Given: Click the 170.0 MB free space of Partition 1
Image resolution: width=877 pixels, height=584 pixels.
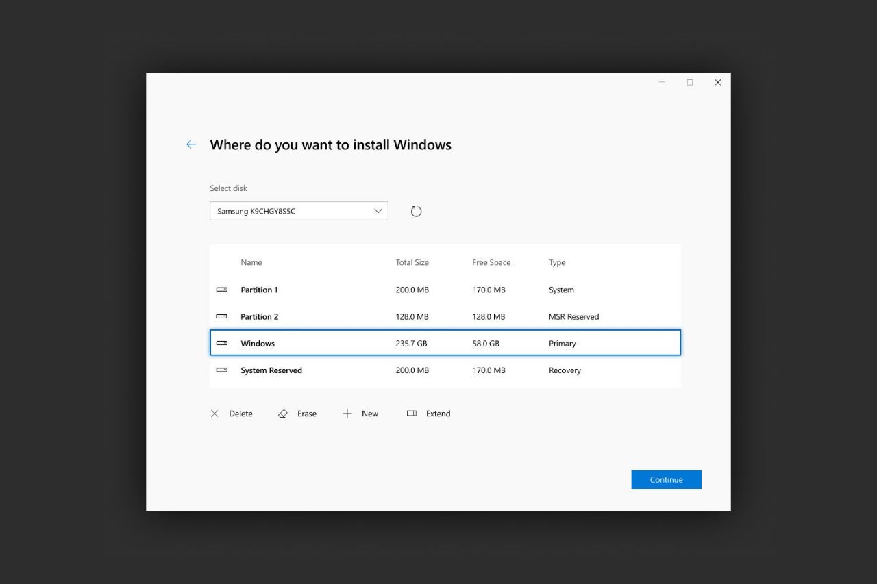Looking at the screenshot, I should point(489,290).
